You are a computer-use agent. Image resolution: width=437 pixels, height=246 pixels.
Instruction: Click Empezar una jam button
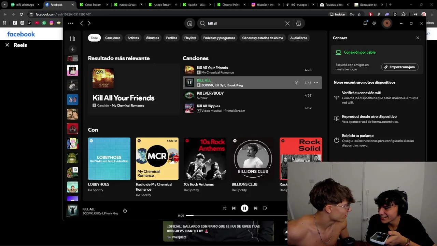(400, 67)
